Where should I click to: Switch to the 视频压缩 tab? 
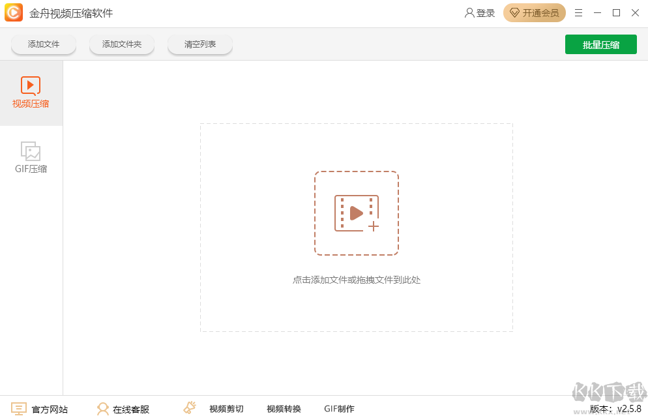click(30, 93)
